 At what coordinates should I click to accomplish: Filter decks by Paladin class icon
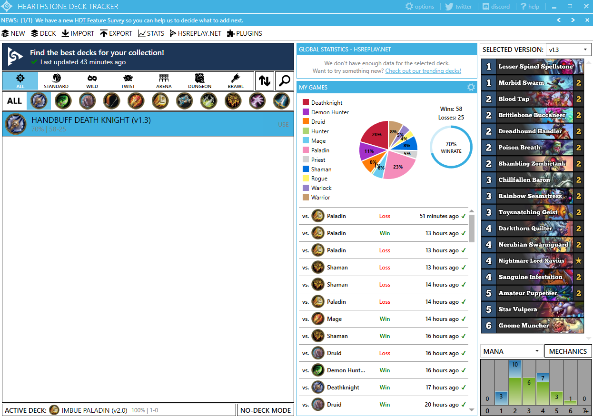pyautogui.click(x=160, y=101)
